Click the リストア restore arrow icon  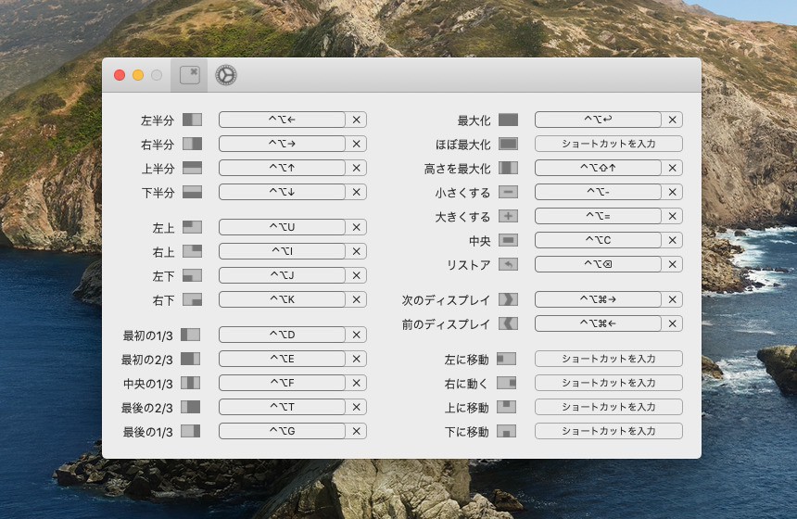pos(508,264)
